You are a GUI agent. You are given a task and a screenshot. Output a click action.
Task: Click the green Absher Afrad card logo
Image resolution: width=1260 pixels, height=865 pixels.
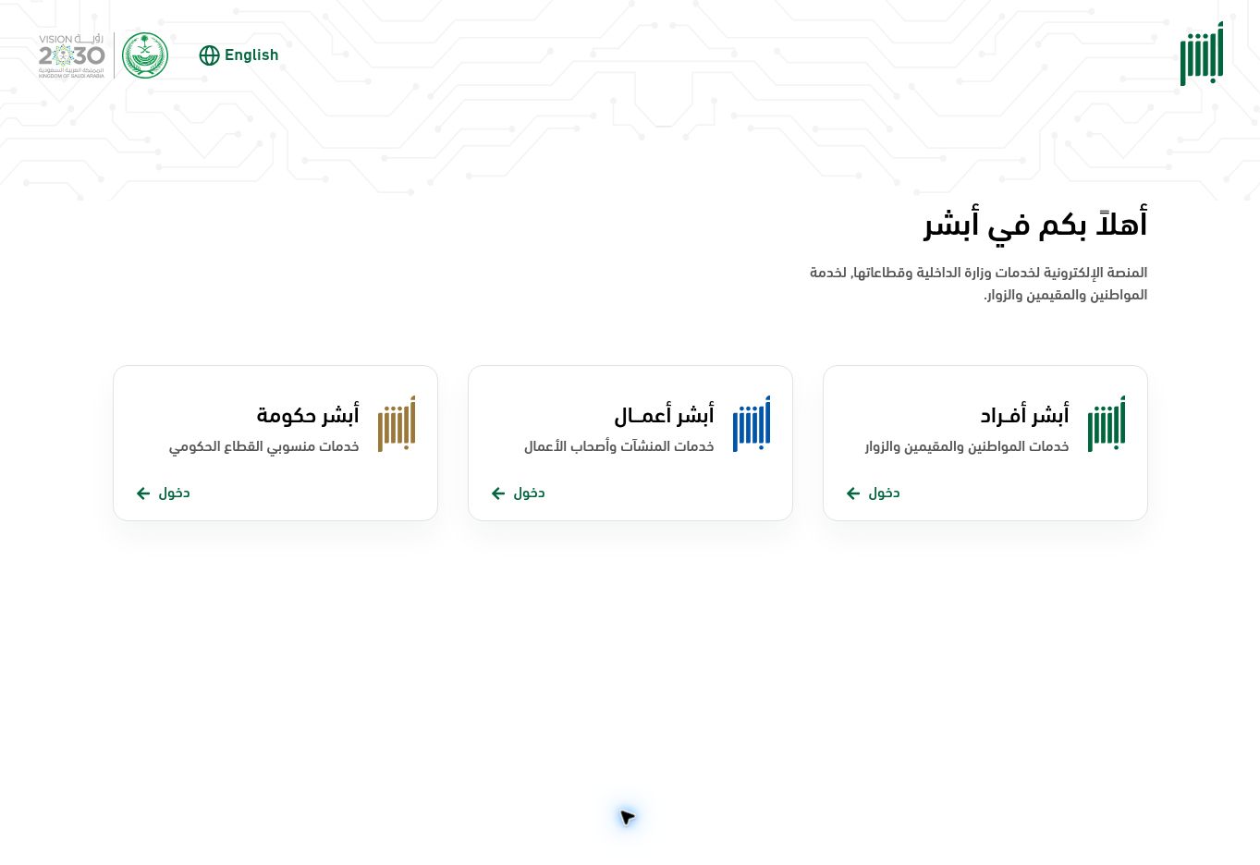(1107, 424)
